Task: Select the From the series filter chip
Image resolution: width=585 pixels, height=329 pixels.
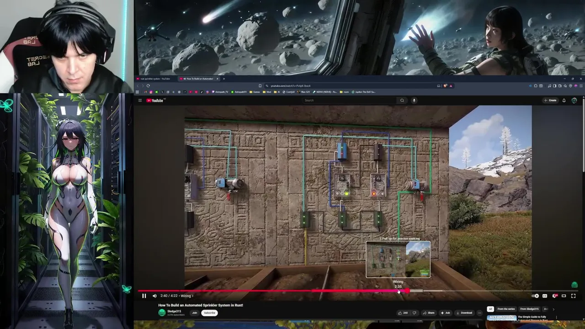Action: click(506, 309)
